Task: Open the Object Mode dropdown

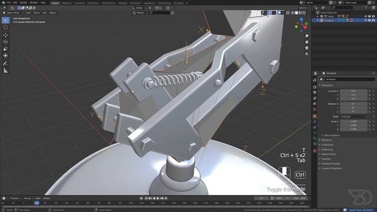Action: [x=13, y=13]
